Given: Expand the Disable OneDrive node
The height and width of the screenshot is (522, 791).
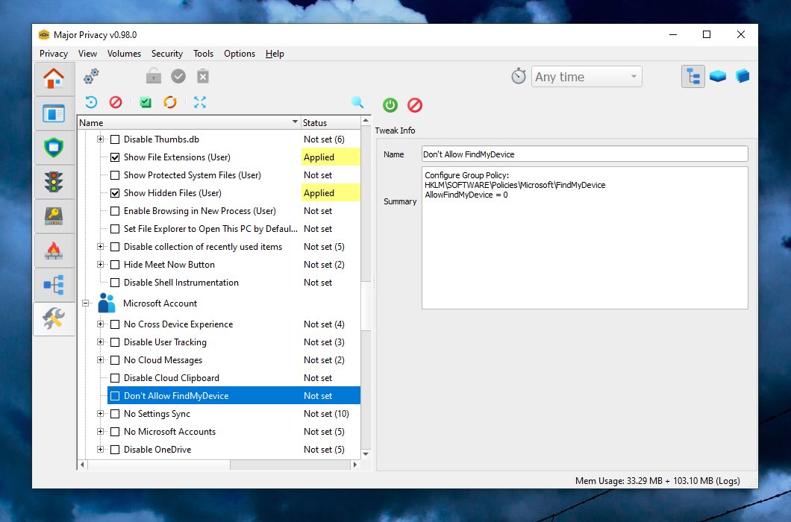Looking at the screenshot, I should [x=101, y=450].
